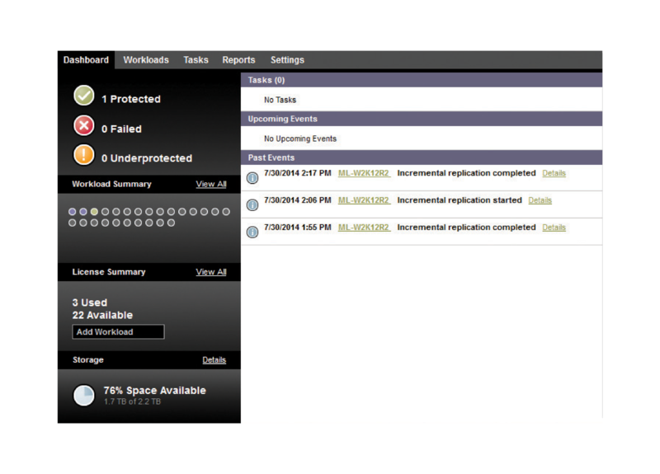View Details of replication started event

[x=540, y=200]
